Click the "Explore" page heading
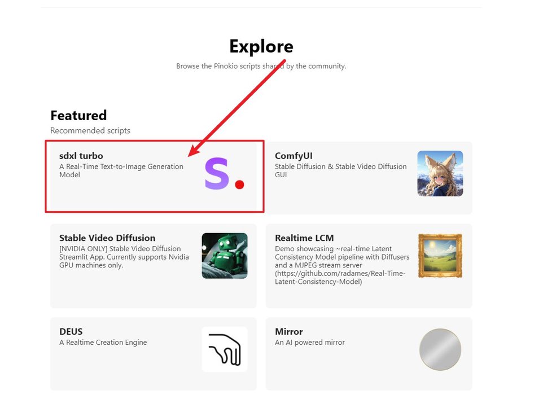This screenshot has height=395, width=543. [x=261, y=46]
